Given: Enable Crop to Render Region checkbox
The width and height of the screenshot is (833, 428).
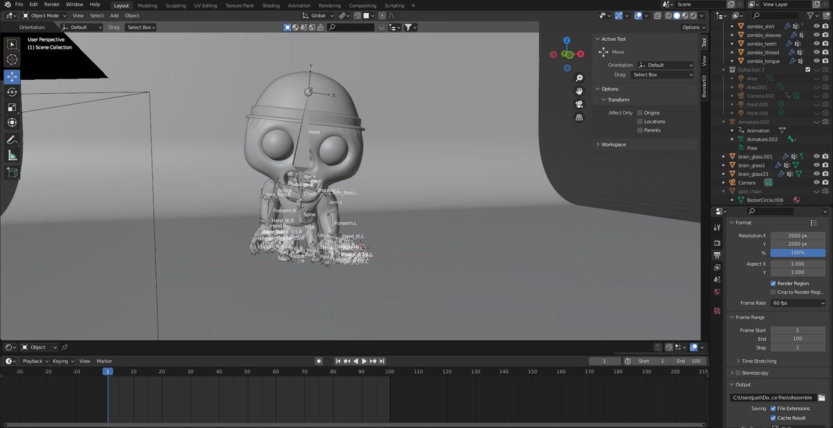Looking at the screenshot, I should [773, 292].
